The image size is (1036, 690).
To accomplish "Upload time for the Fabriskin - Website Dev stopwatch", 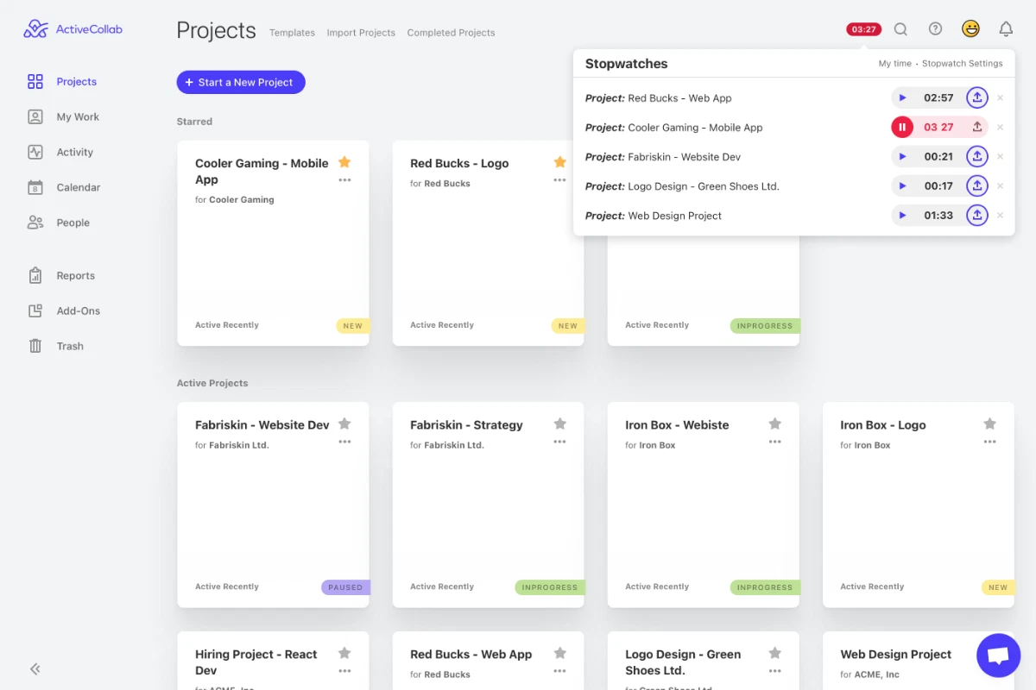I will click(x=976, y=156).
